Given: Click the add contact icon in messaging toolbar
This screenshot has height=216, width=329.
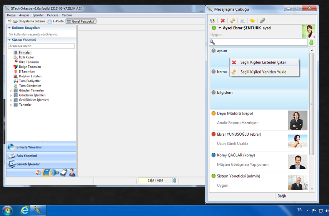Looking at the screenshot, I should pyautogui.click(x=212, y=21).
